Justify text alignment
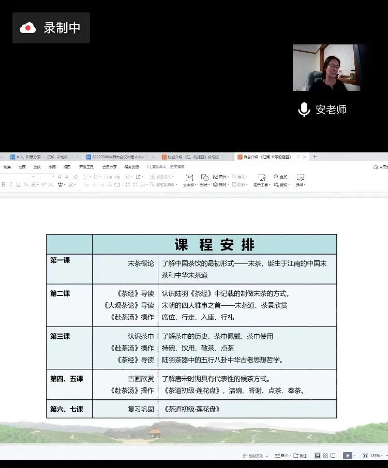The height and width of the screenshot is (468, 388). pyautogui.click(x=109, y=185)
